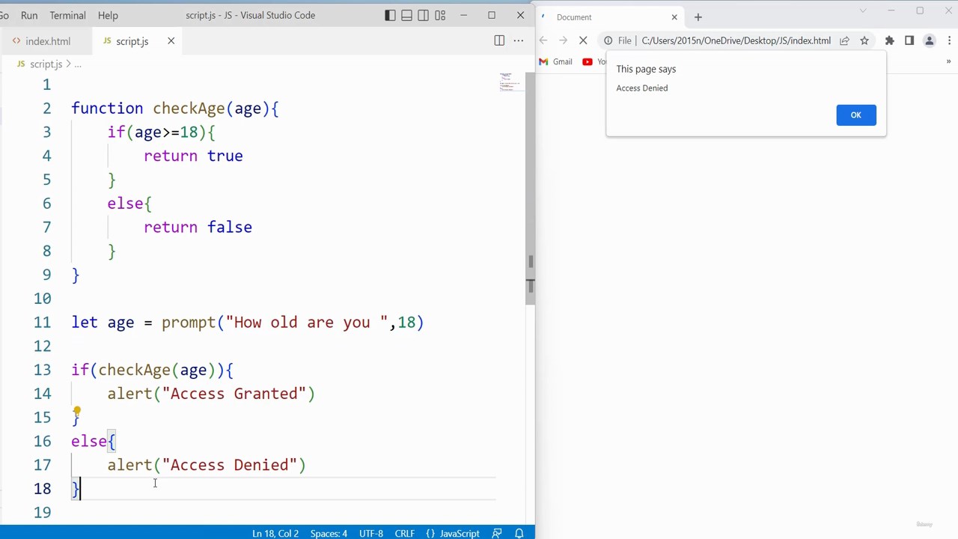This screenshot has width=958, height=539.
Task: Click the Chrome forward arrow
Action: (563, 40)
